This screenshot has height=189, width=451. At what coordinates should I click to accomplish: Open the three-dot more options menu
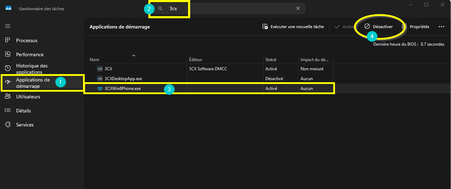pyautogui.click(x=442, y=26)
